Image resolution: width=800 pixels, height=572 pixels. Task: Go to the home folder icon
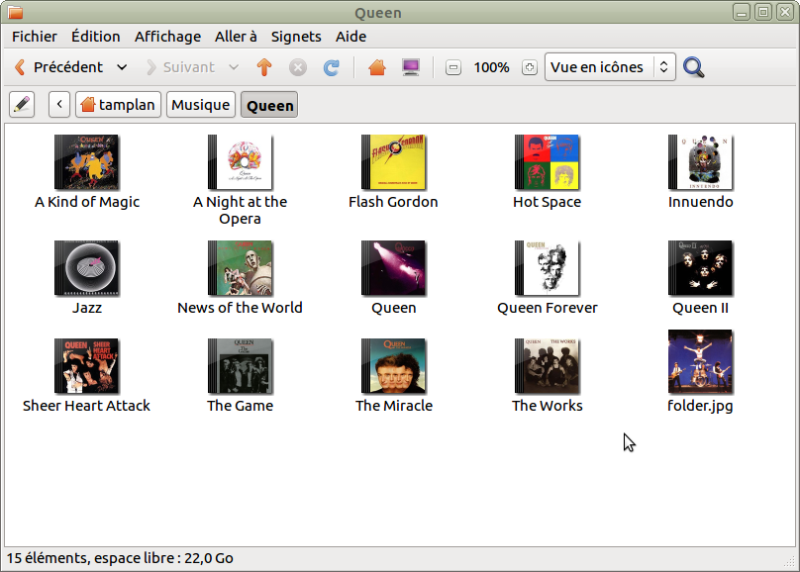(377, 67)
